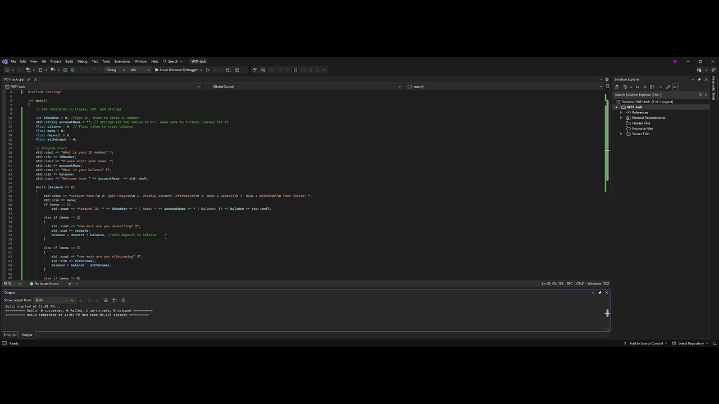Screen dimensions: 719x404
Task: Open the Tools menu
Action: (106, 61)
